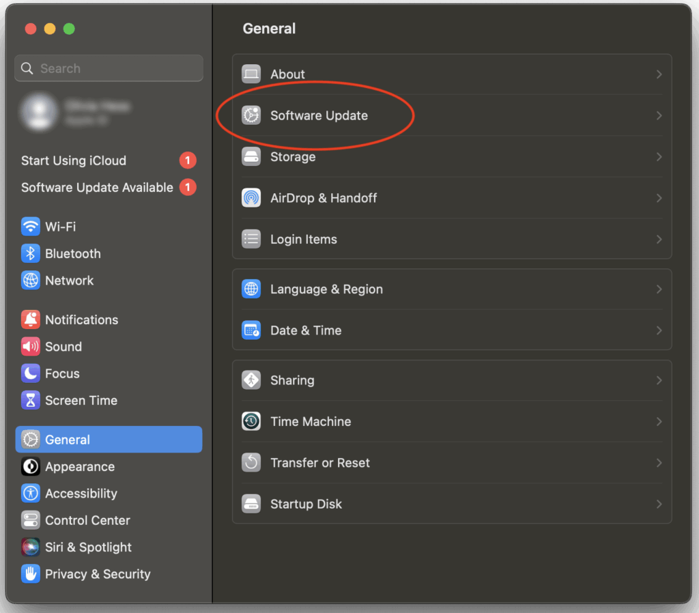
Task: Open the Siri & Spotlight icon
Action: pyautogui.click(x=31, y=547)
